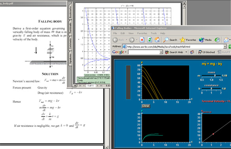Expand the Google search box history dropdown
231x149 pixels.
[161, 52]
